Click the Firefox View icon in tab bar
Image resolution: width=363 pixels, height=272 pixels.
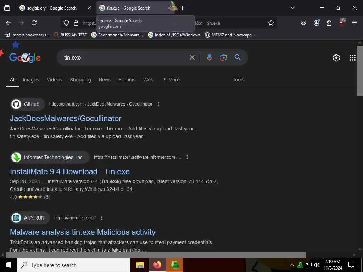click(7, 8)
